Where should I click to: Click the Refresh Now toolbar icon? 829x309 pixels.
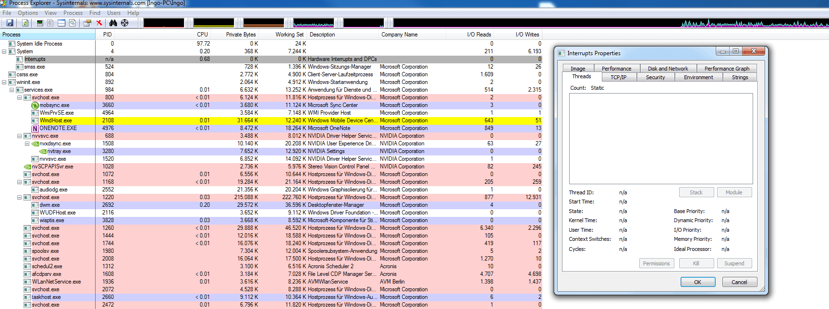[x=25, y=23]
